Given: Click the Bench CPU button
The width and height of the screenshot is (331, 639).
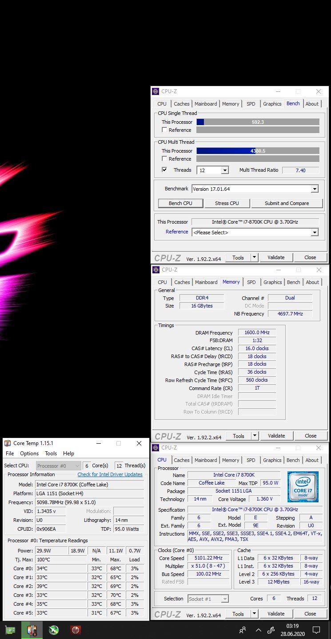Looking at the screenshot, I should (181, 203).
